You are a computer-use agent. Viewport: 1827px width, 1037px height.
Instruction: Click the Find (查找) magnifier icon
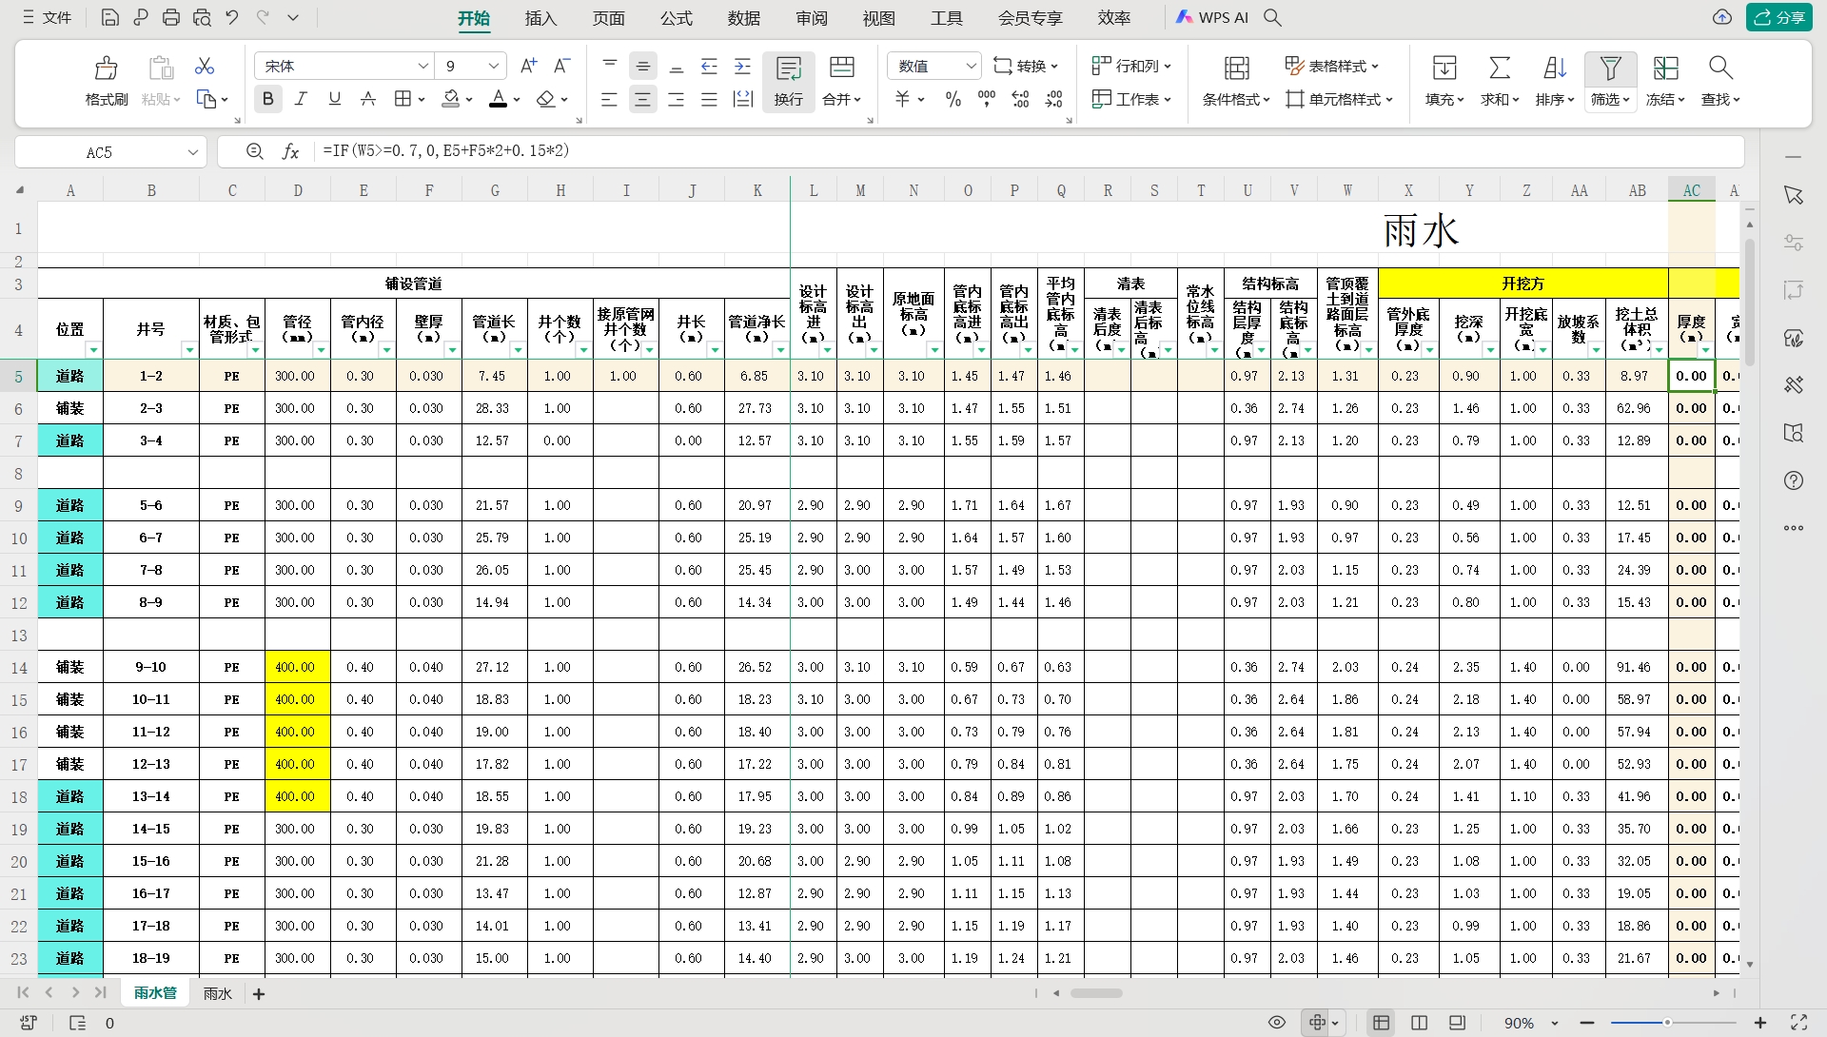[1719, 68]
